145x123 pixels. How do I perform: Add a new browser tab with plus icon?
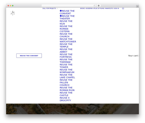click(x=137, y=6)
